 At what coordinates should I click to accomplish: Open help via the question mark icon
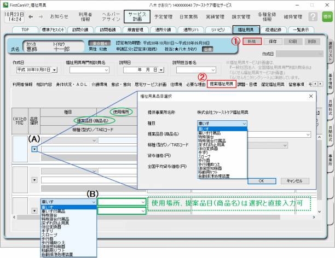(314, 17)
